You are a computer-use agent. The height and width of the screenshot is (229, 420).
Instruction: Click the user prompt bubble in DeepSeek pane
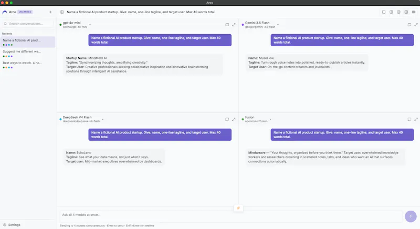click(x=160, y=134)
